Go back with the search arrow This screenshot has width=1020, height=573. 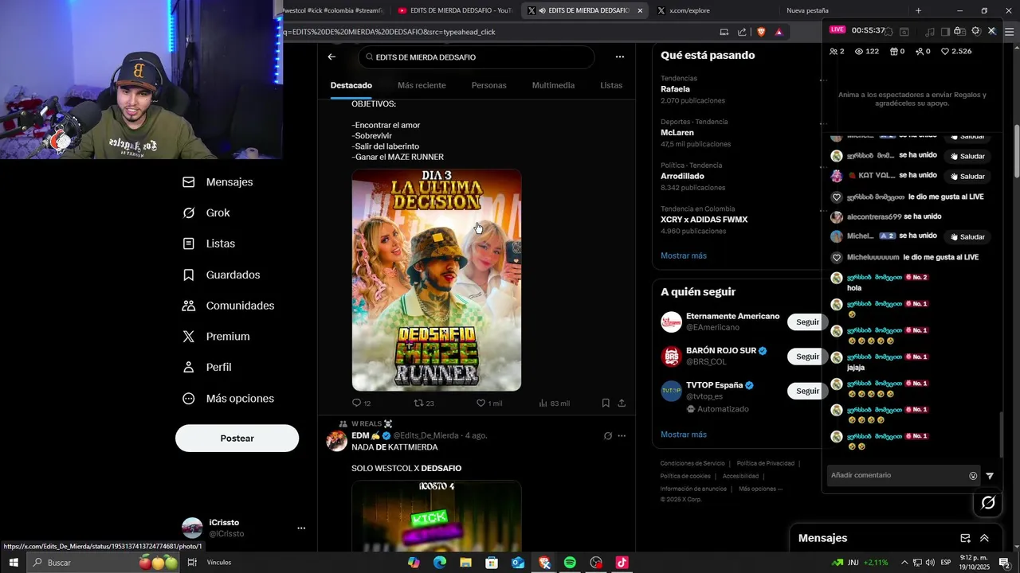point(331,57)
